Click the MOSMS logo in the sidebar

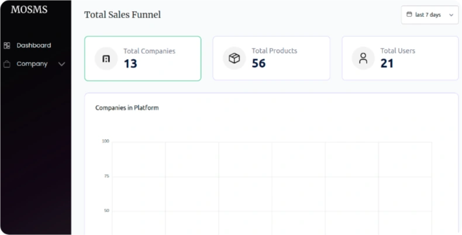(x=29, y=9)
